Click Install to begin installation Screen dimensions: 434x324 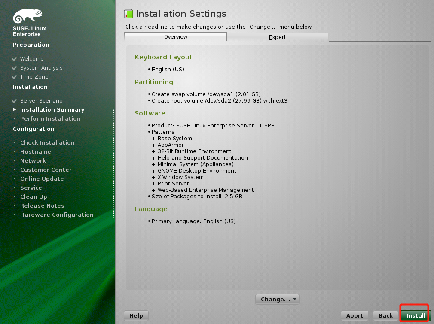(x=416, y=315)
